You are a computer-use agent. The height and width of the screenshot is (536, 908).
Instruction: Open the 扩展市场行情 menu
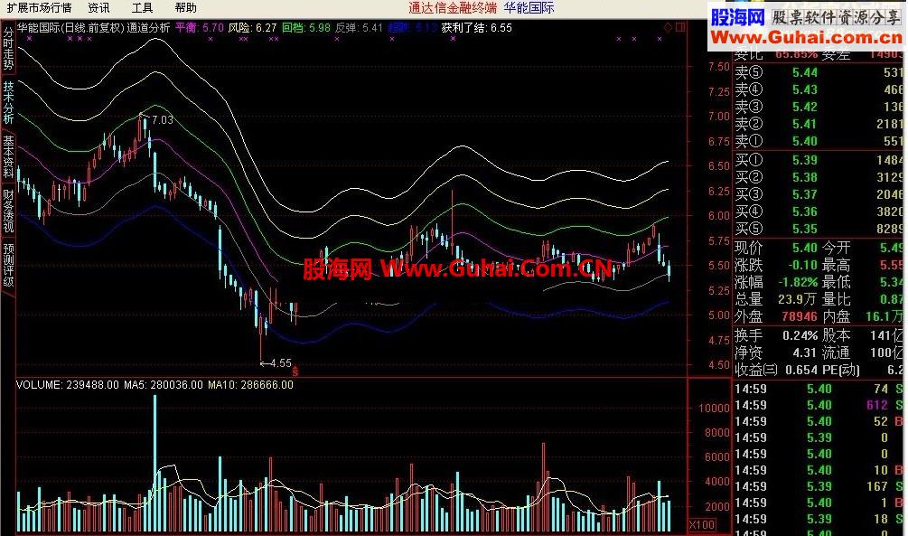click(x=40, y=8)
